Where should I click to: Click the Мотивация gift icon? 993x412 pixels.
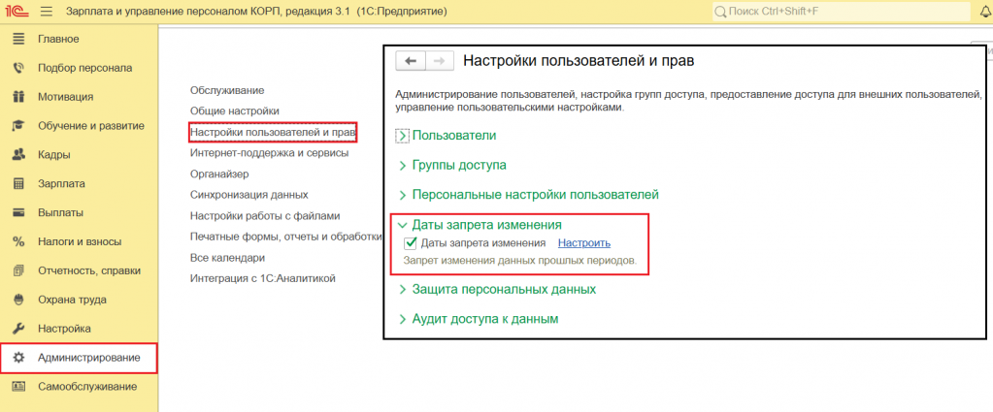coord(18,97)
